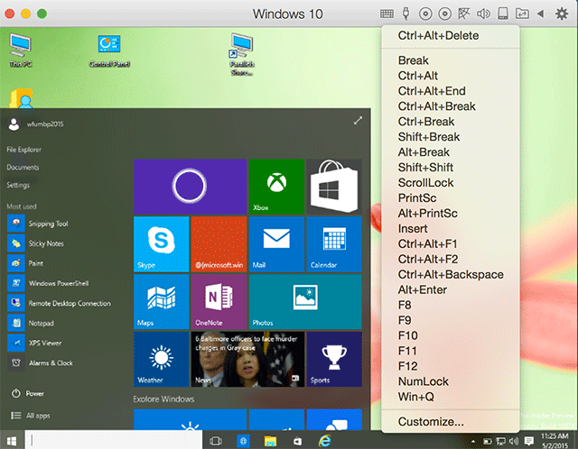Launch the Xbox tile

(276, 187)
